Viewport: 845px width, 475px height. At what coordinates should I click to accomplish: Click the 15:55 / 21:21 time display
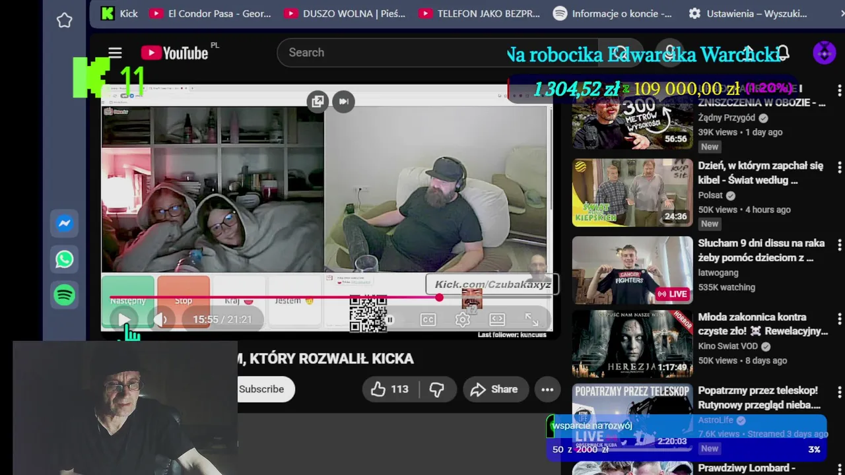click(x=222, y=320)
